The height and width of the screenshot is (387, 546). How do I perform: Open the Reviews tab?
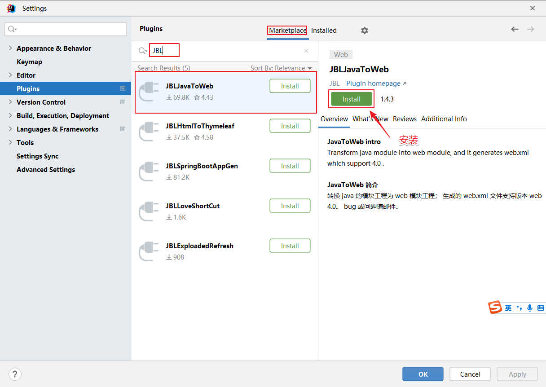click(x=405, y=119)
